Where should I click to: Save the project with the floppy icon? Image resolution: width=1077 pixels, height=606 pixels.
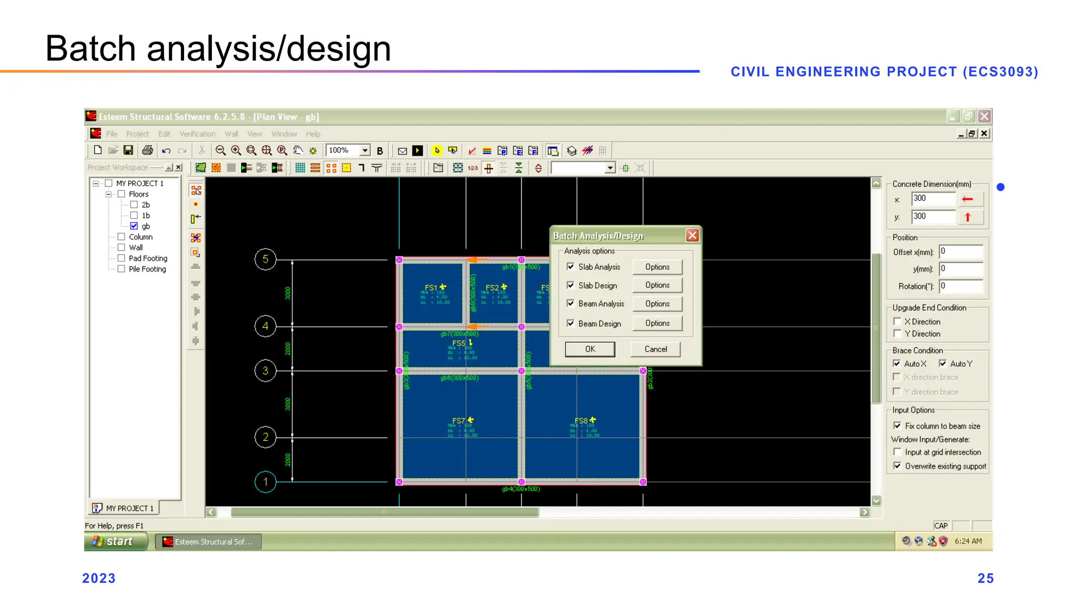tap(128, 150)
